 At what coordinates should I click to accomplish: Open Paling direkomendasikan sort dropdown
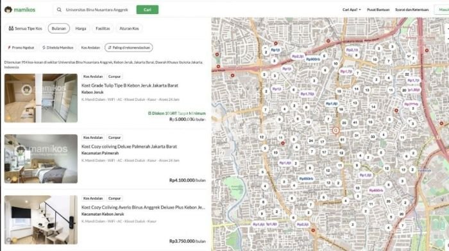(129, 48)
